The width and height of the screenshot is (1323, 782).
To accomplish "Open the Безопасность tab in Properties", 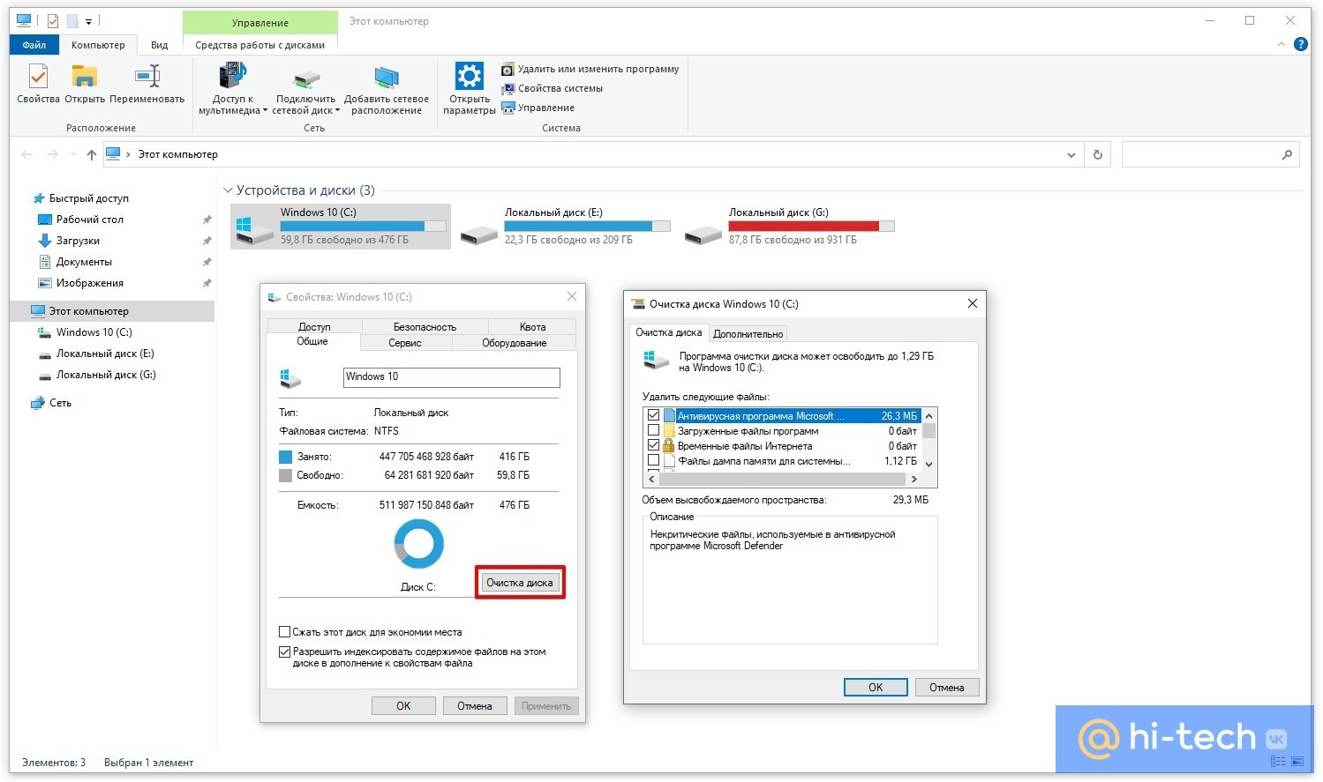I will pos(425,327).
